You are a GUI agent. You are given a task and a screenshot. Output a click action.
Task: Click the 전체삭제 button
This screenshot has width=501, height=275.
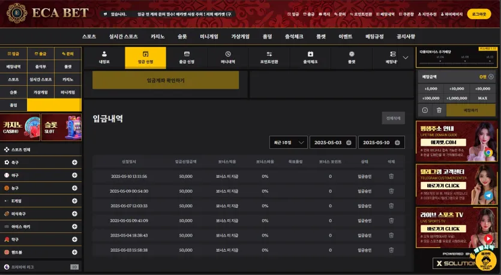click(394, 118)
